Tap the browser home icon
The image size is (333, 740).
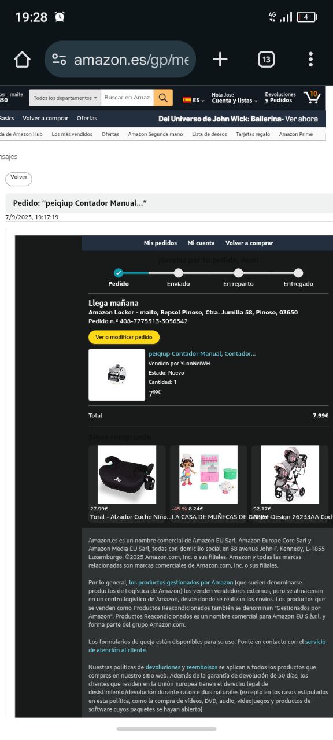click(22, 59)
